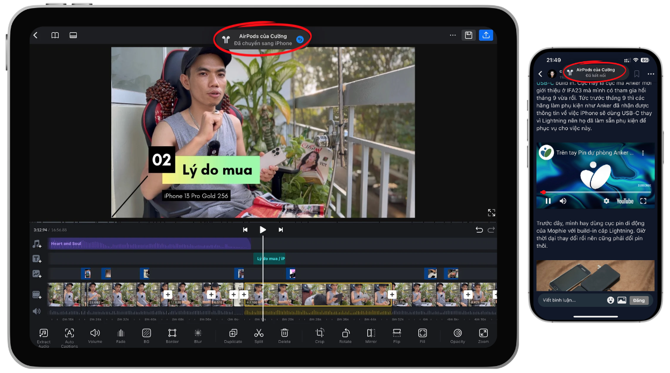
Task: Select the Heart and Soul audio clip
Action: click(149, 244)
